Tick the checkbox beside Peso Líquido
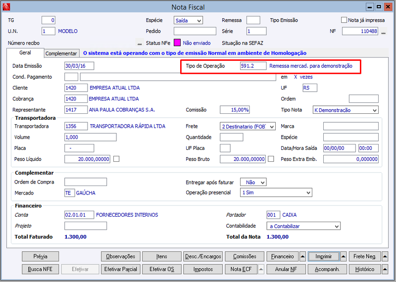The image size is (396, 282). click(116, 159)
